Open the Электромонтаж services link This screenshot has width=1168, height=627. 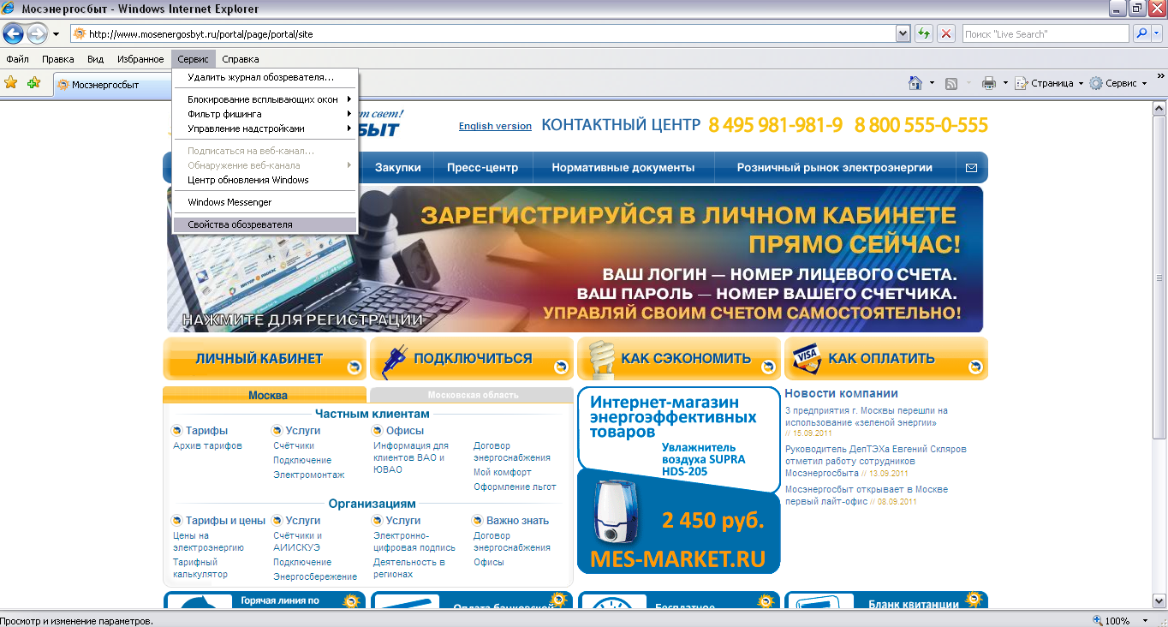[308, 475]
